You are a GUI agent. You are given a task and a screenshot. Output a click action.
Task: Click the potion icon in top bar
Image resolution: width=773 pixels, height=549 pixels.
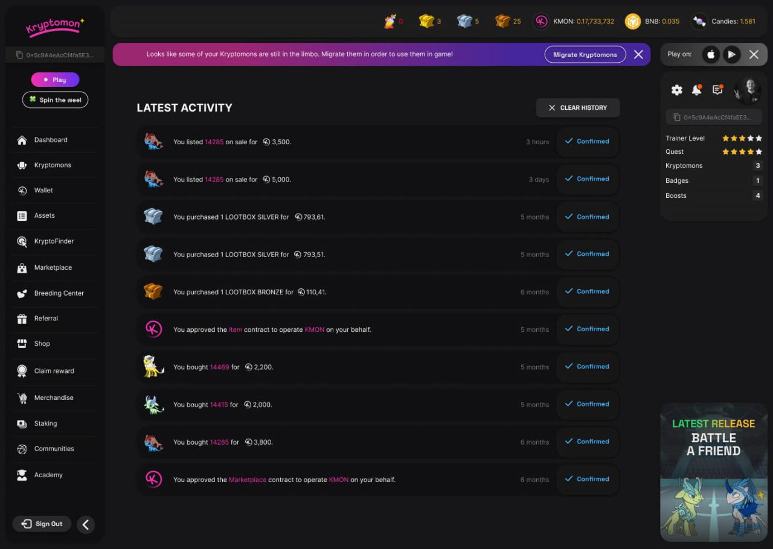[390, 21]
